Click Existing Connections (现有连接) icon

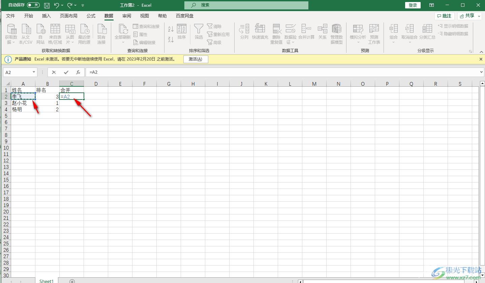pos(101,34)
